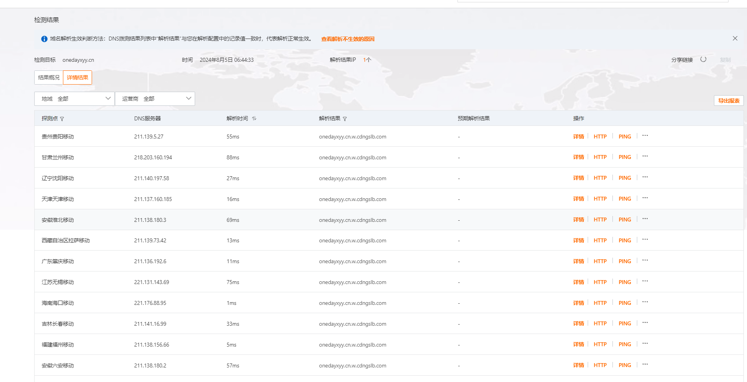Image resolution: width=747 pixels, height=382 pixels.
Task: Open more options for 天津天津移动 row
Action: pos(645,198)
